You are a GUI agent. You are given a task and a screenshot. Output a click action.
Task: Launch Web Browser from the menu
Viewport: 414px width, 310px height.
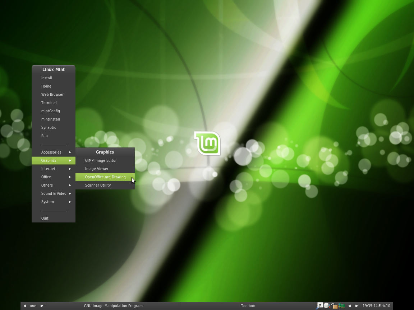click(x=53, y=94)
